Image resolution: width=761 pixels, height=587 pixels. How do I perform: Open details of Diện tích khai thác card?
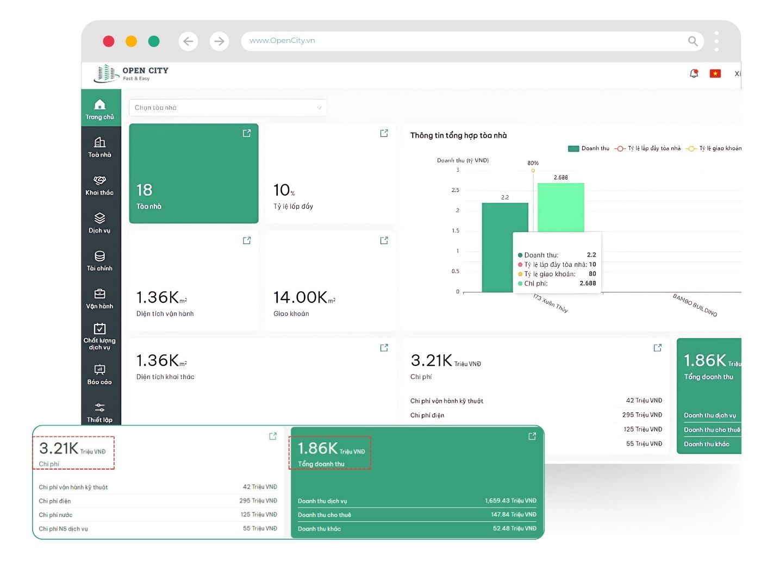pyautogui.click(x=384, y=348)
